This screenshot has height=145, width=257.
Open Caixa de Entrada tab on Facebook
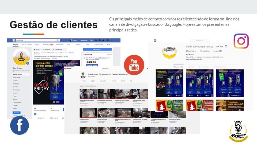tap(26, 45)
